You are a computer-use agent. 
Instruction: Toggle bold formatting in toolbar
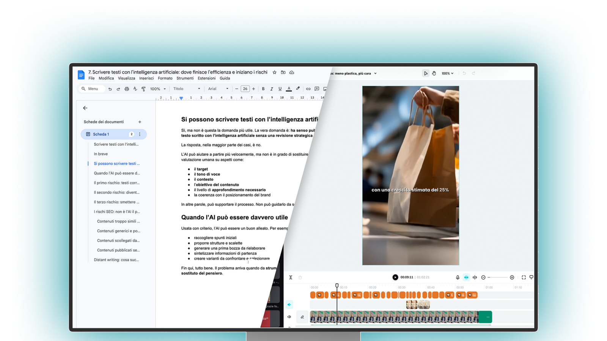click(263, 89)
